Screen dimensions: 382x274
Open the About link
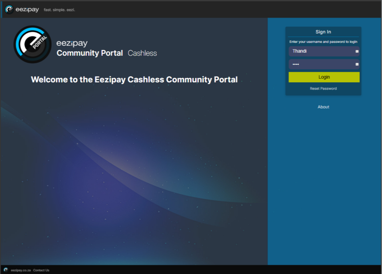pyautogui.click(x=323, y=107)
